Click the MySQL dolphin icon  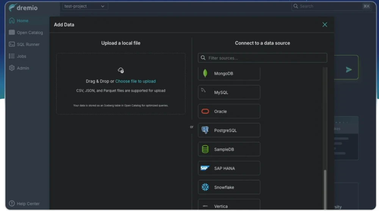(x=204, y=91)
